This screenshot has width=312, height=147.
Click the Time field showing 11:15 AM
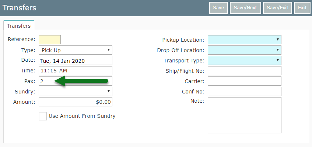pyautogui.click(x=76, y=71)
